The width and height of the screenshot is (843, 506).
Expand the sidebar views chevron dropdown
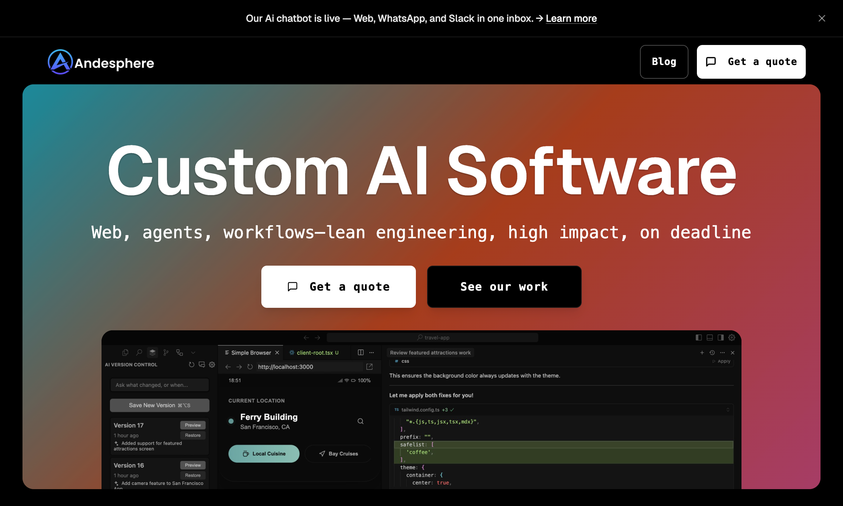coord(193,352)
